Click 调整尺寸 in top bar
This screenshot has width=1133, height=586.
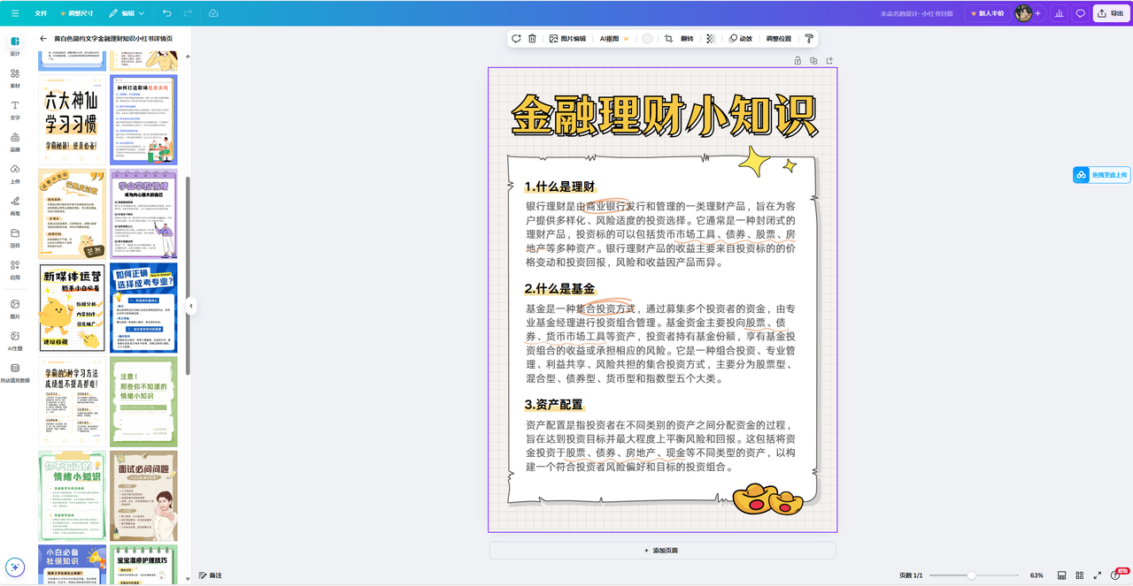(x=76, y=13)
